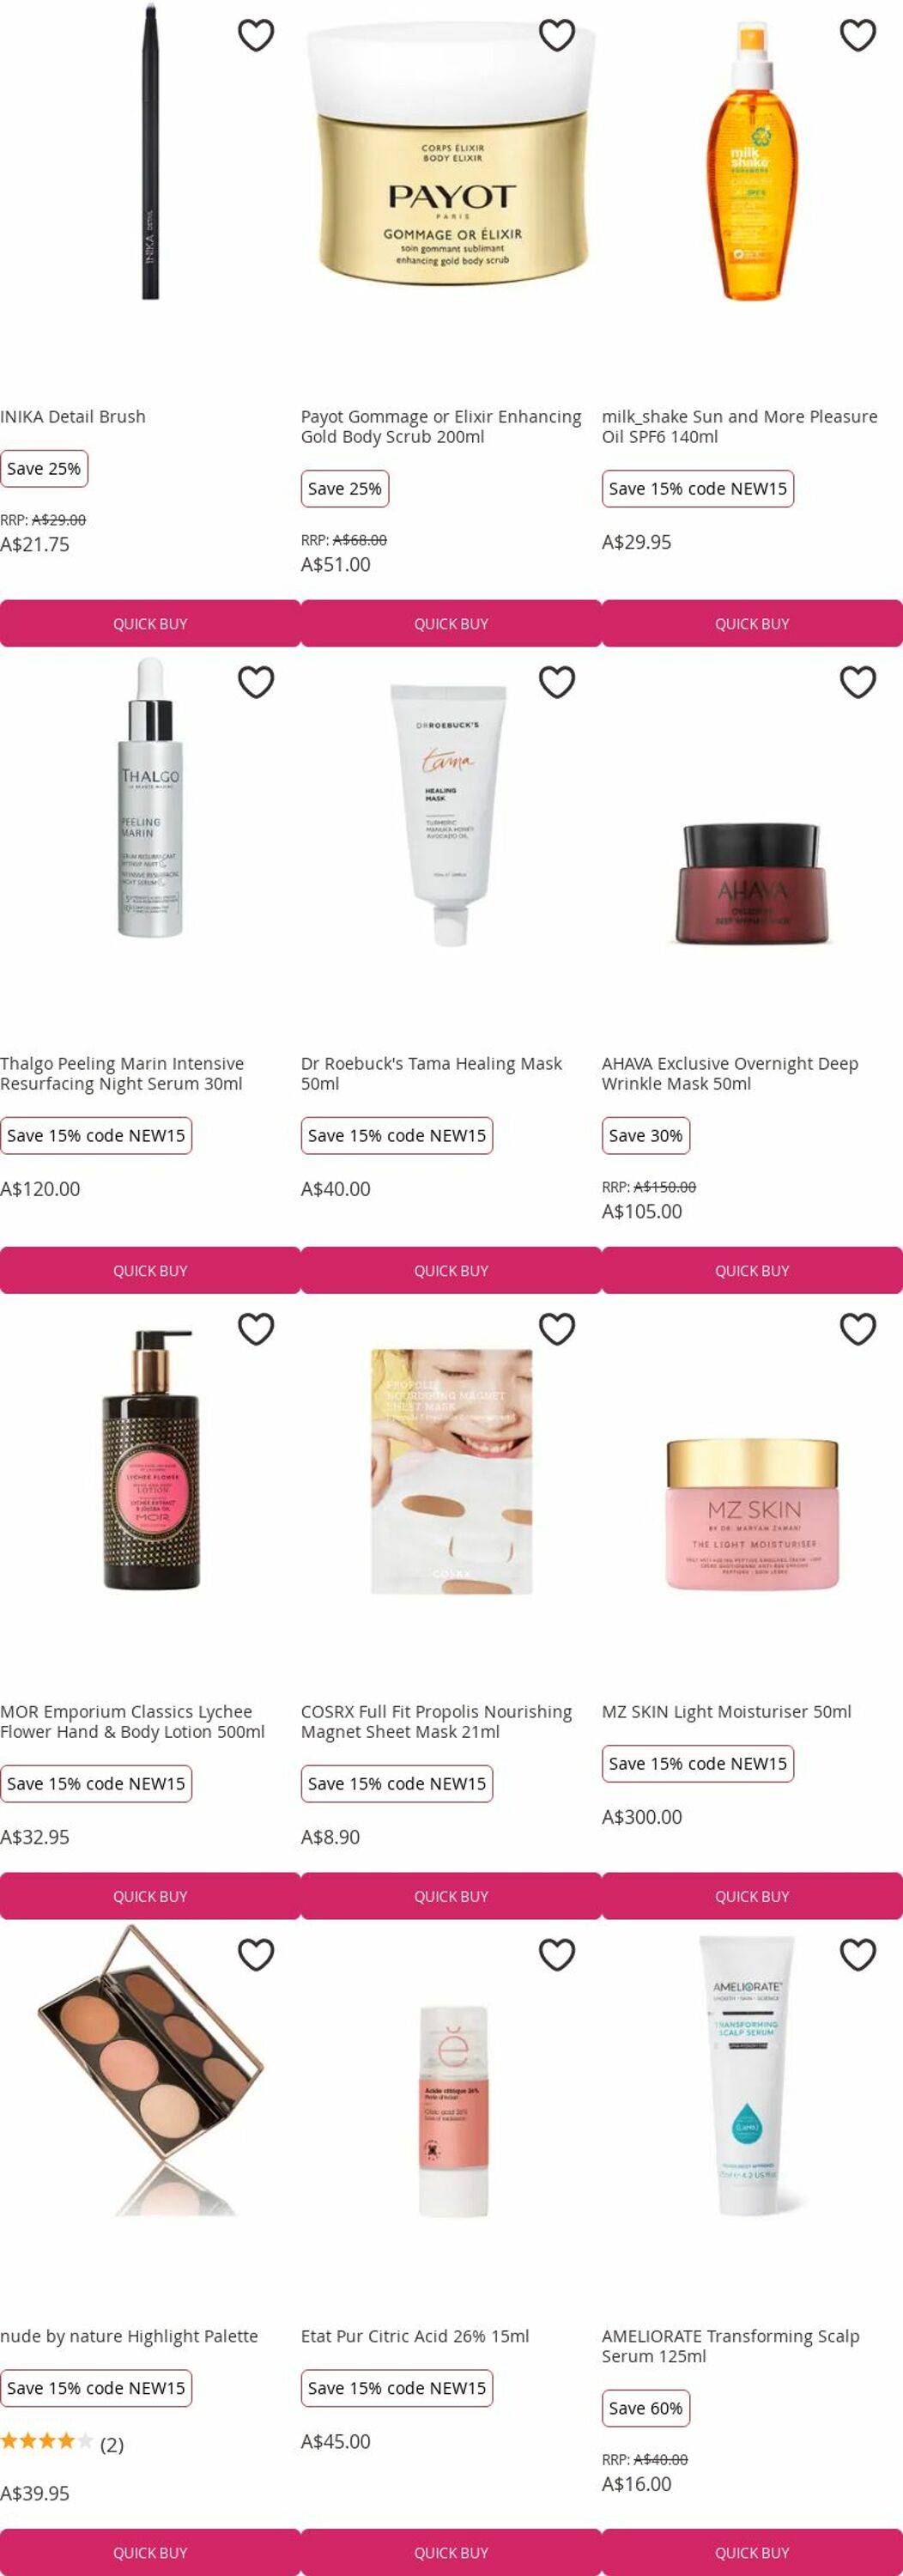This screenshot has width=903, height=2576.
Task: Favorite AMELIORATE Transforming Scalp Serum
Action: click(x=858, y=1954)
